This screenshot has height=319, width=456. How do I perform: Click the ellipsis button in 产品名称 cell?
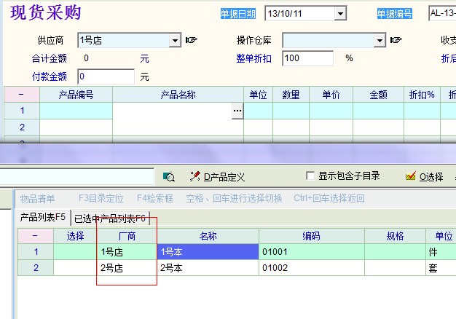coord(237,111)
